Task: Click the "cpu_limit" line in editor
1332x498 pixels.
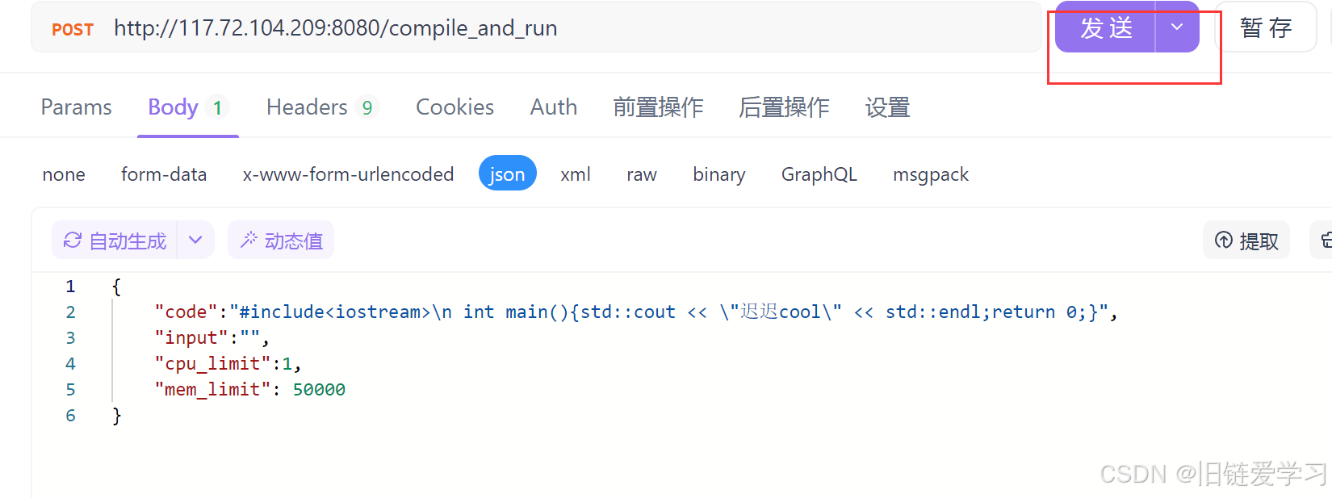Action: [x=228, y=364]
